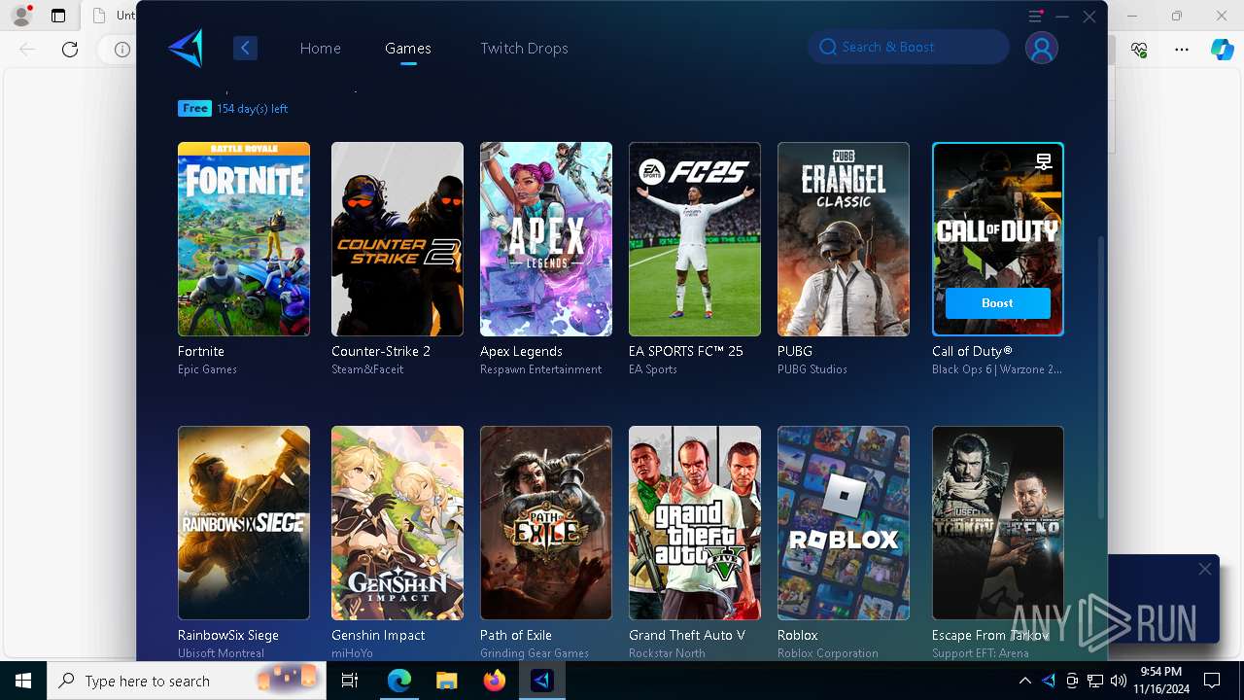
Task: Click the Search & Boost field
Action: (x=908, y=47)
